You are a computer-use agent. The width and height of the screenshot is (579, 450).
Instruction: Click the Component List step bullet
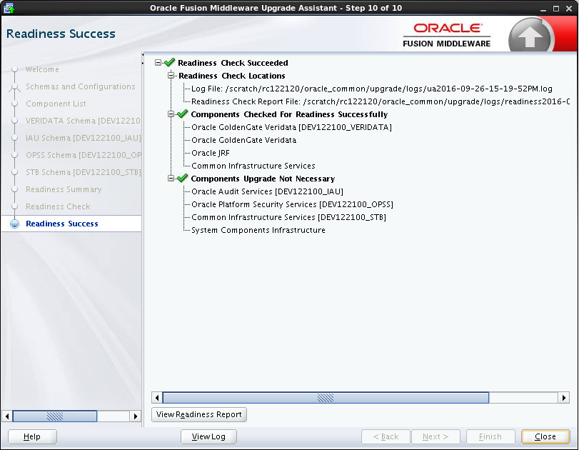14,104
